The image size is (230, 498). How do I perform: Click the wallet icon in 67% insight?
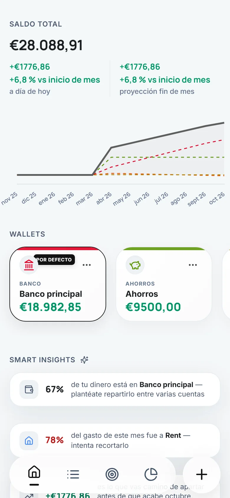coord(29,389)
